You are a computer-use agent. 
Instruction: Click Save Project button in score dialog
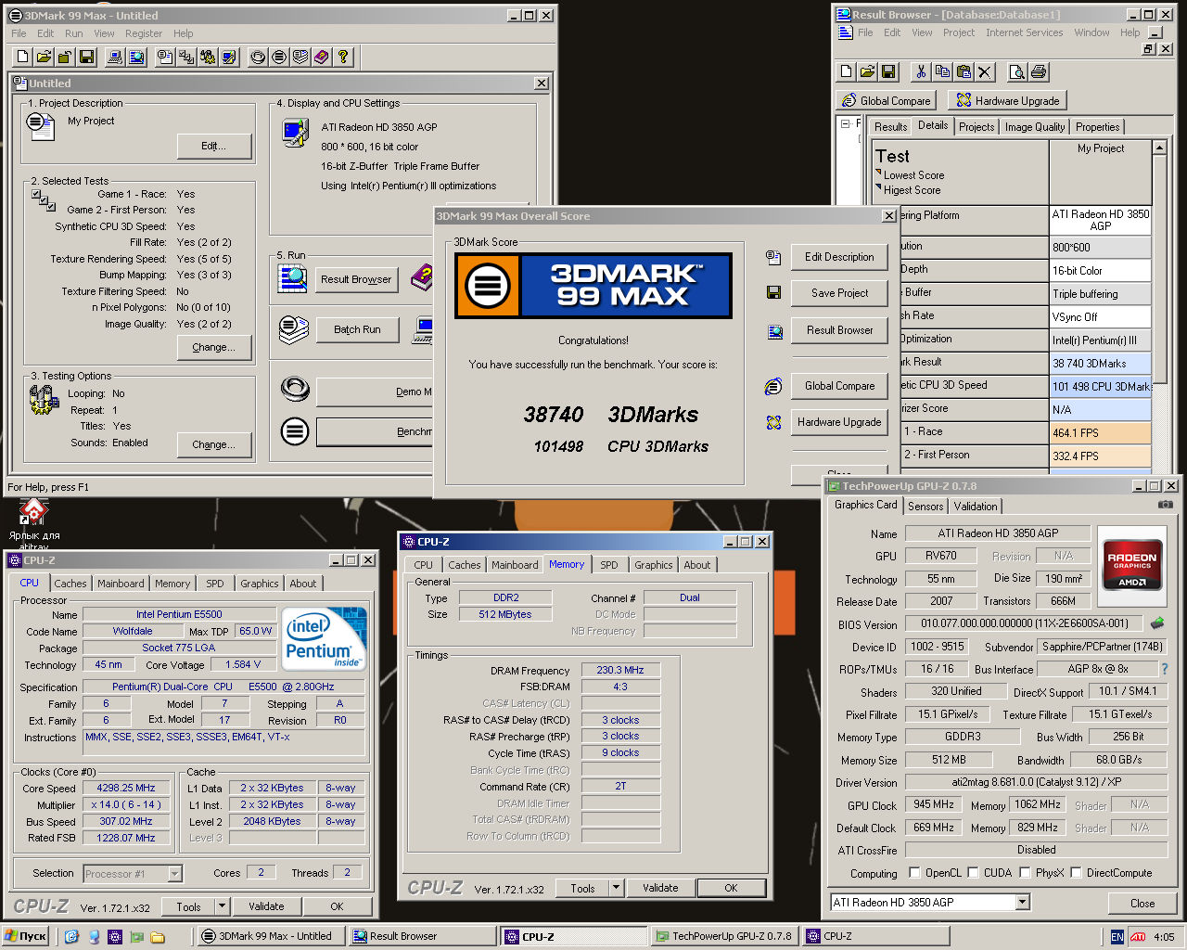tap(839, 293)
